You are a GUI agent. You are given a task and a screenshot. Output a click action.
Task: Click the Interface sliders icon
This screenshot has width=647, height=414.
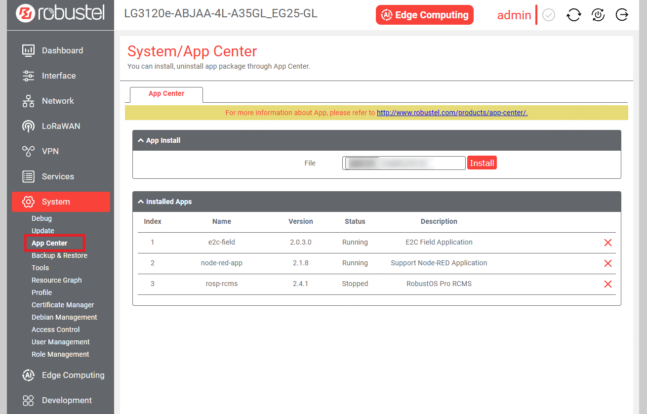pyautogui.click(x=28, y=76)
